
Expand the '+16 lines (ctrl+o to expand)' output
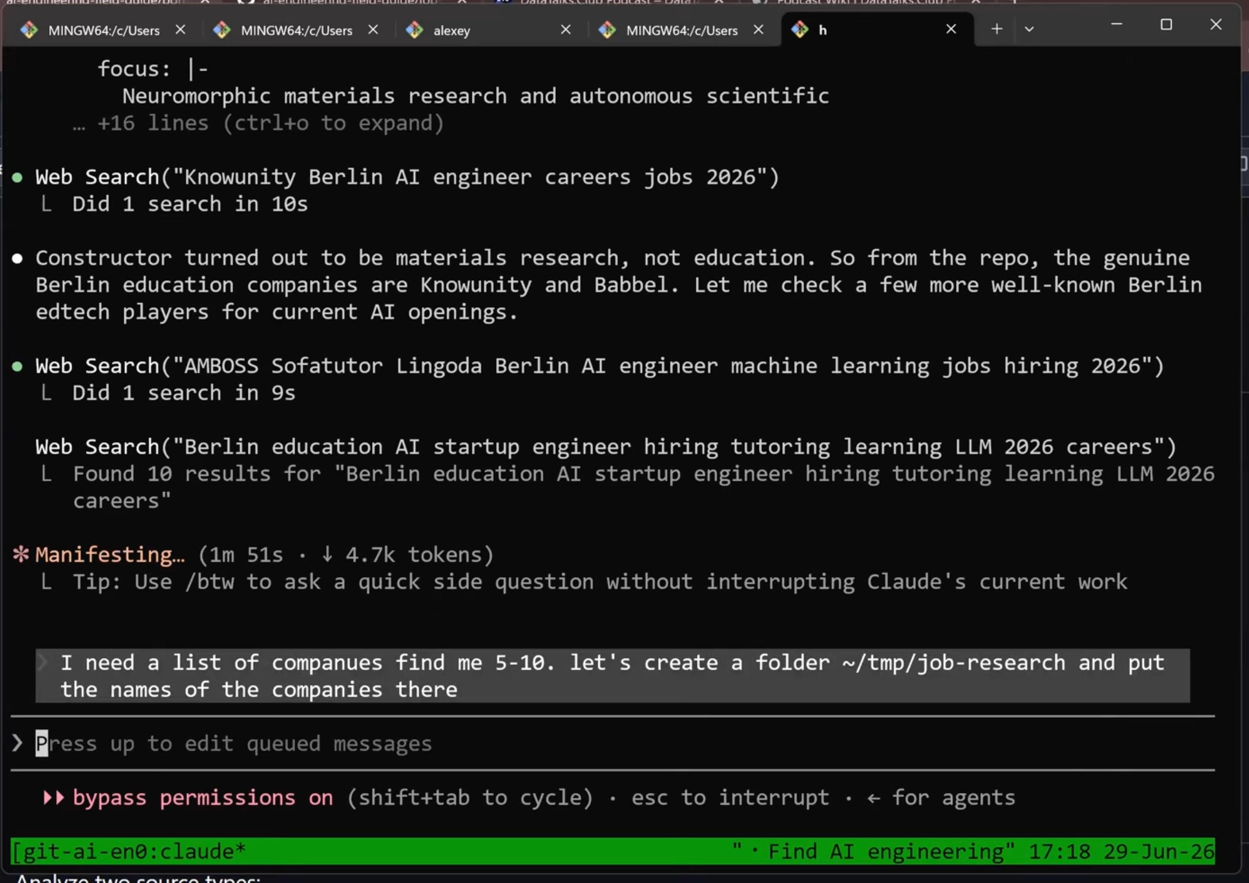pos(259,124)
